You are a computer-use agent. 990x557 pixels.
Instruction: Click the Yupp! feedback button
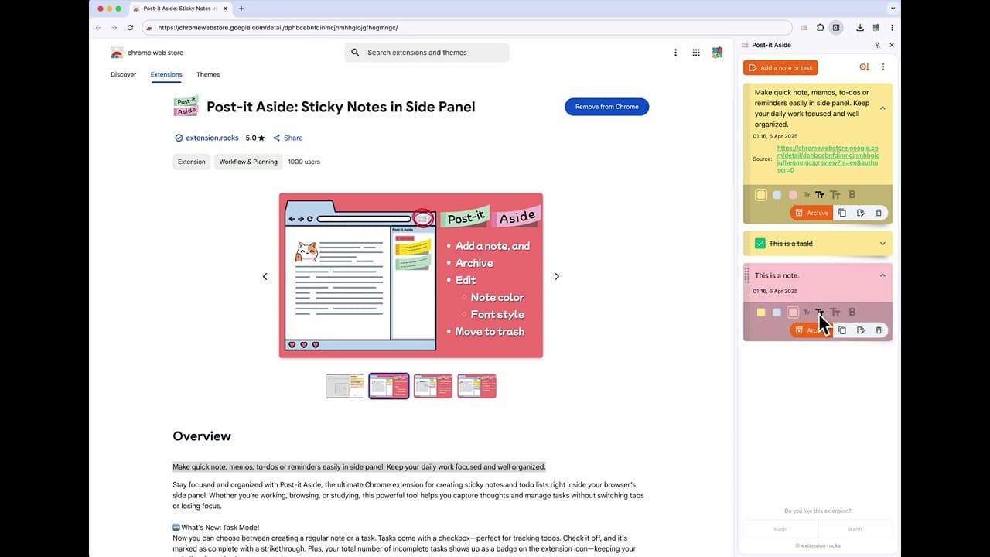point(780,529)
